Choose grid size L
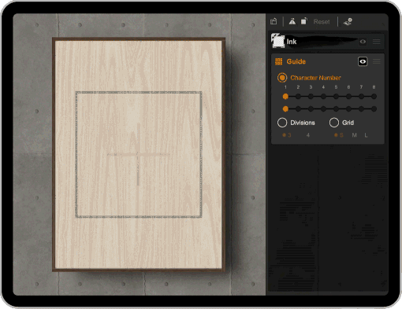This screenshot has height=309, width=402. tap(366, 135)
